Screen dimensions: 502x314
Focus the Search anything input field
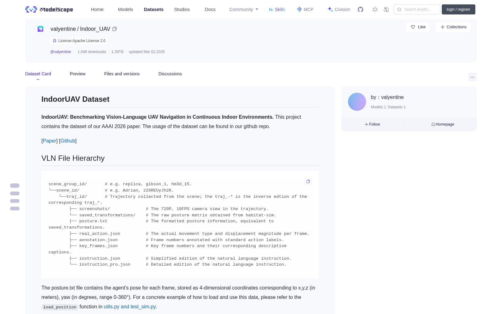[x=417, y=9]
